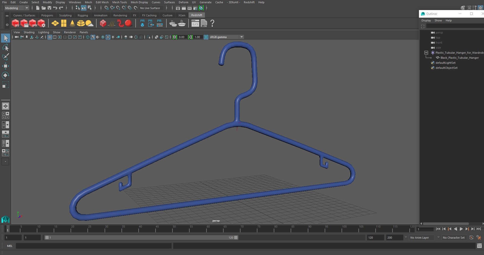
Task: Click the MEL command input field
Action: [94, 246]
